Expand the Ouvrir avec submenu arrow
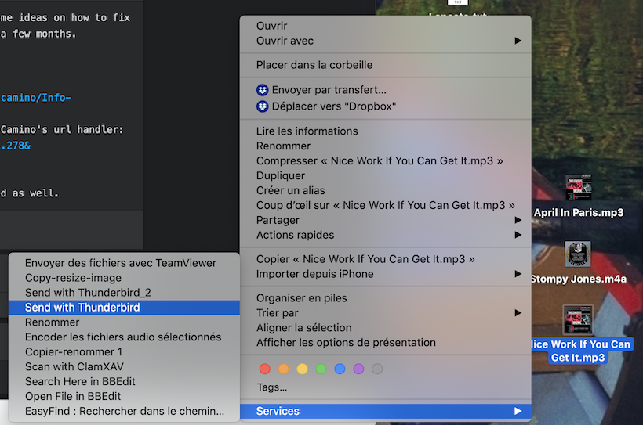This screenshot has width=643, height=425. [518, 41]
